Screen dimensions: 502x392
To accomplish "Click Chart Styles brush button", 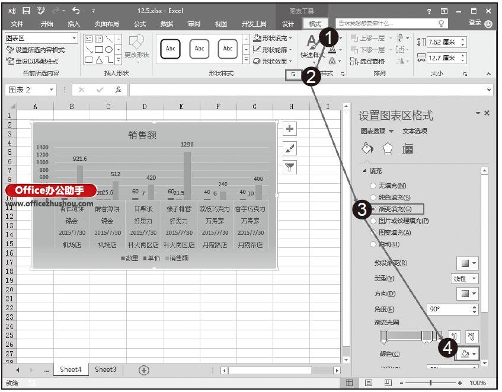I will (x=290, y=148).
